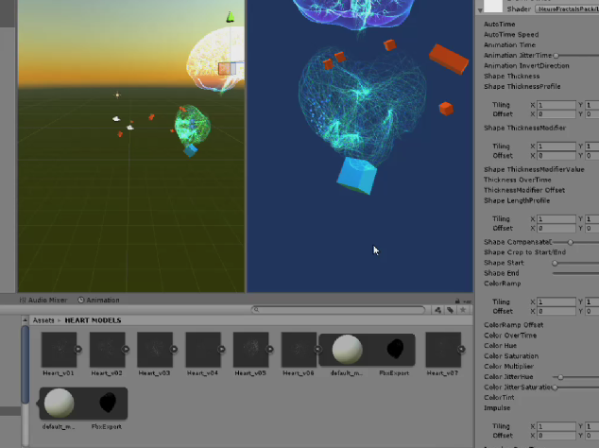Click the scene orientation gizmo in Scene view
599x448 pixels.
tap(228, 18)
